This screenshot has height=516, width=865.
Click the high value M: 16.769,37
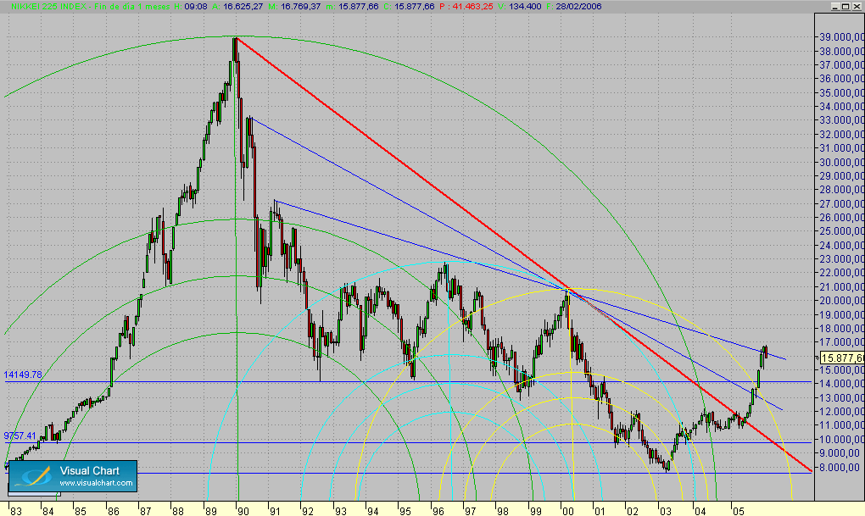point(294,7)
